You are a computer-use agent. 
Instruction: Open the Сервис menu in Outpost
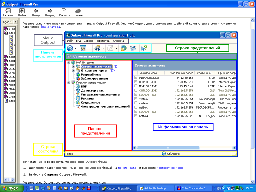coord(88,41)
